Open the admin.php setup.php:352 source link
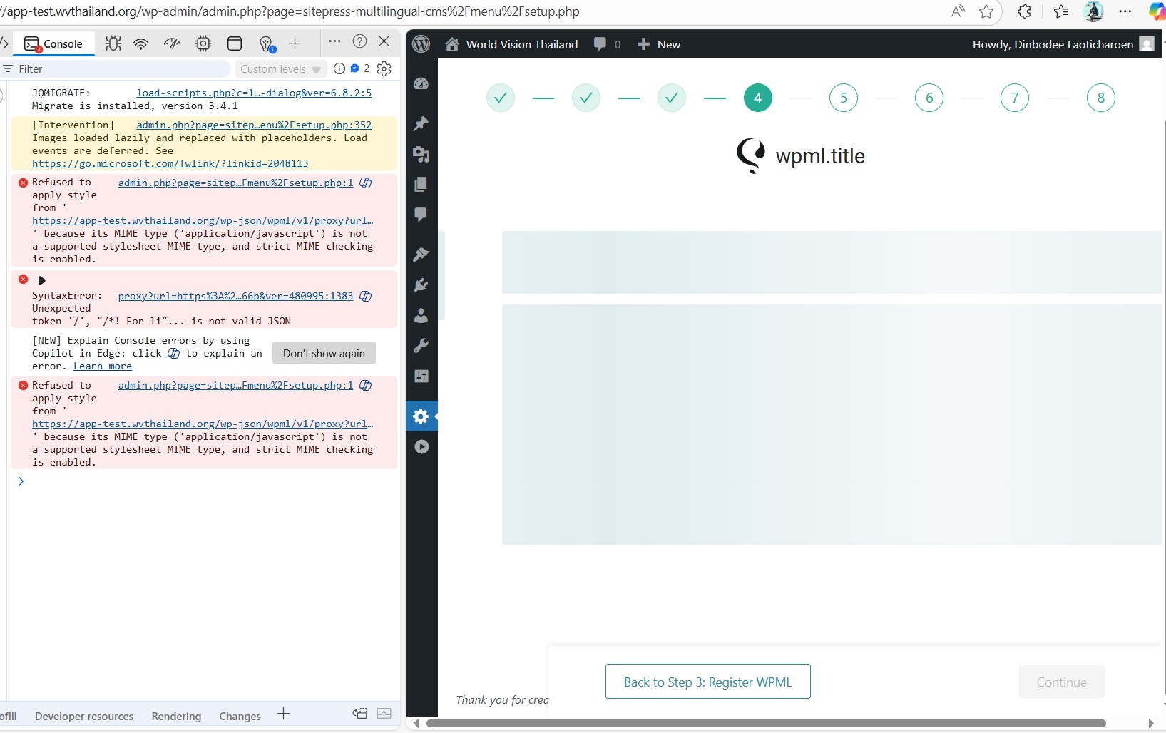The image size is (1166, 733). [254, 125]
